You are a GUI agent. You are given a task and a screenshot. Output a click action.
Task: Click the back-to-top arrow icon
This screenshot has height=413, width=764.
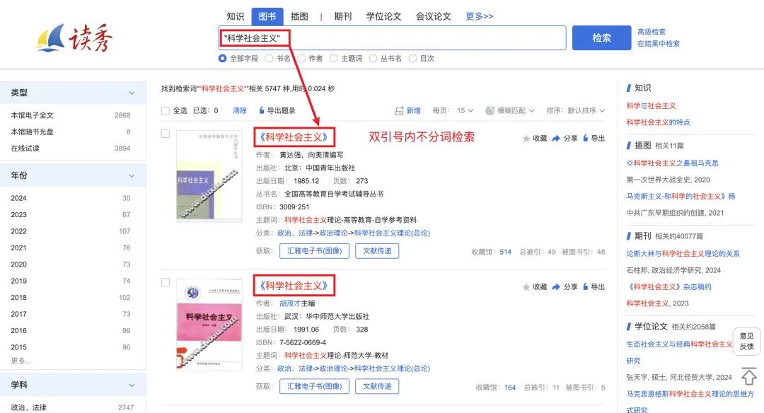click(x=749, y=376)
